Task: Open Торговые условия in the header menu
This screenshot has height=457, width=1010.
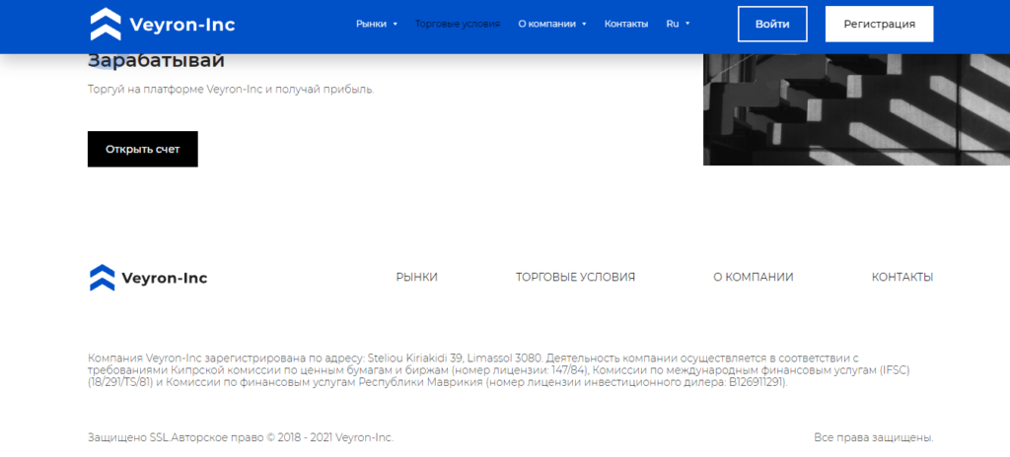Action: [x=458, y=24]
